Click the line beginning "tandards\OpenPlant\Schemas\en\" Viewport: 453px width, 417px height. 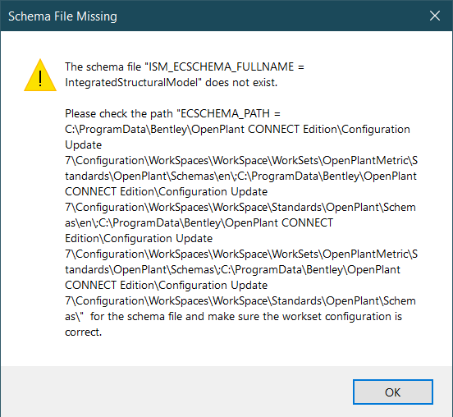(241, 176)
